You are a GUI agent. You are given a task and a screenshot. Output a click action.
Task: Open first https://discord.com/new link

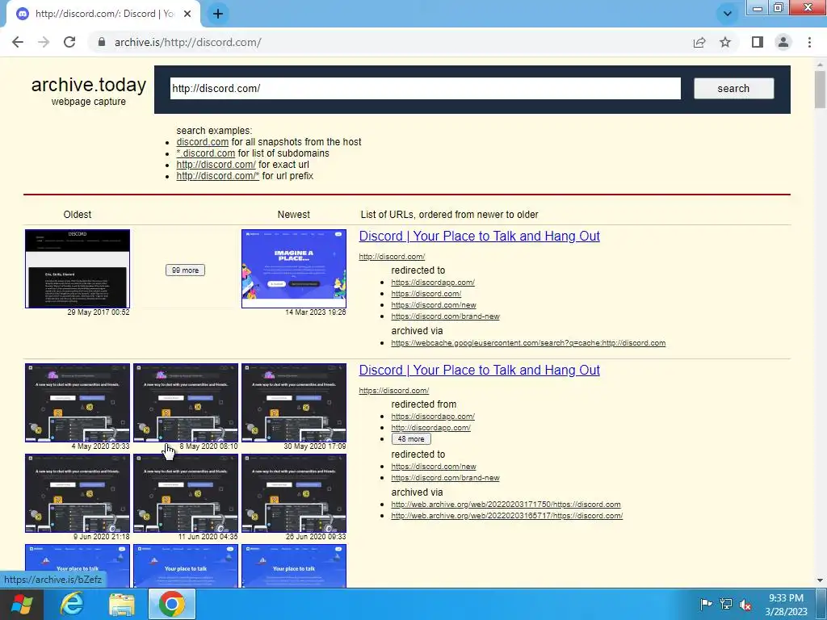[x=434, y=305]
